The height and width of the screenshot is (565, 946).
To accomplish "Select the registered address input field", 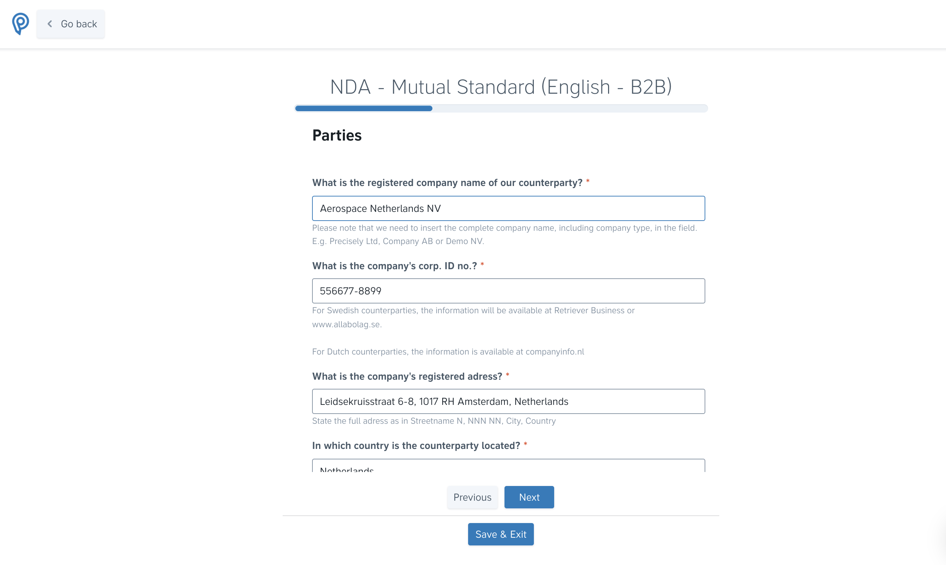I will click(508, 401).
